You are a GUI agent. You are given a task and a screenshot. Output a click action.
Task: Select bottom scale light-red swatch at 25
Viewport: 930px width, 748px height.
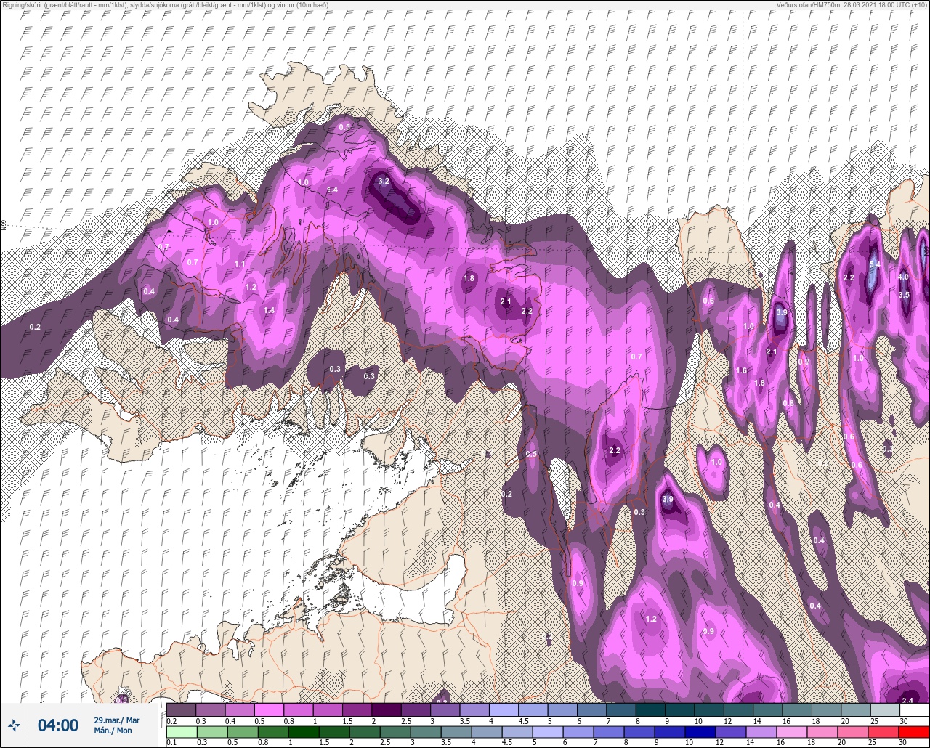pos(883,732)
